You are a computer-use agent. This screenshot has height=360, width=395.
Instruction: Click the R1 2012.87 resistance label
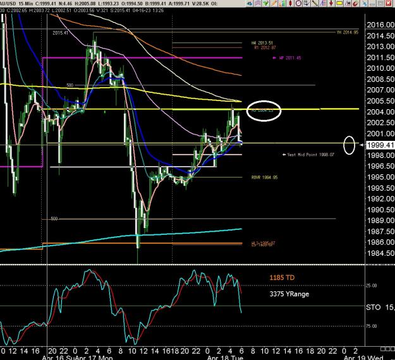click(x=265, y=47)
